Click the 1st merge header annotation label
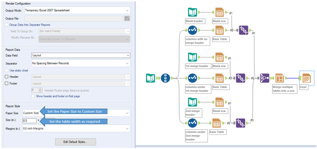This screenshot has height=149, width=317. coord(198,66)
